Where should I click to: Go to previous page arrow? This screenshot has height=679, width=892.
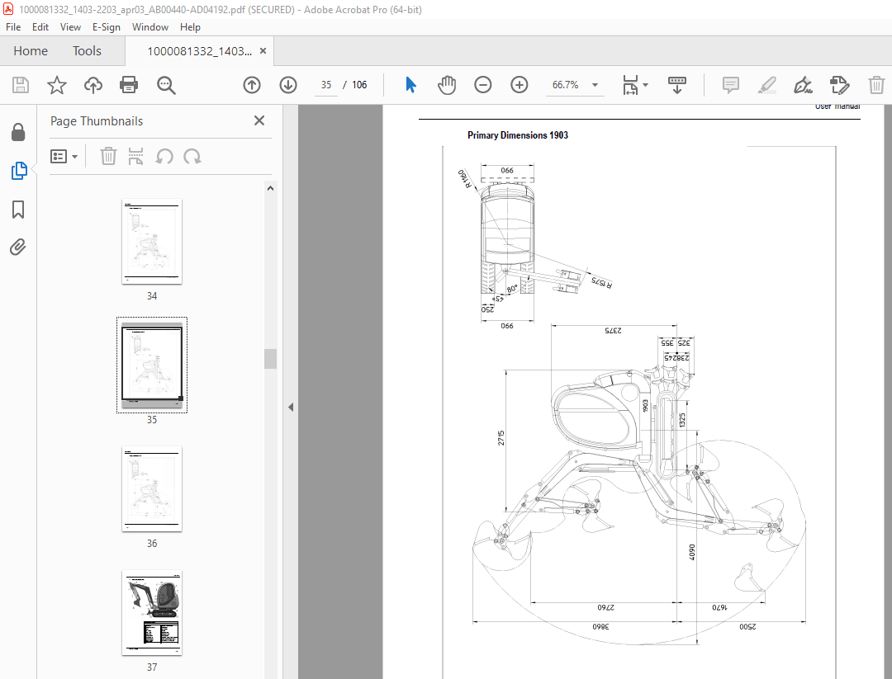coord(251,85)
